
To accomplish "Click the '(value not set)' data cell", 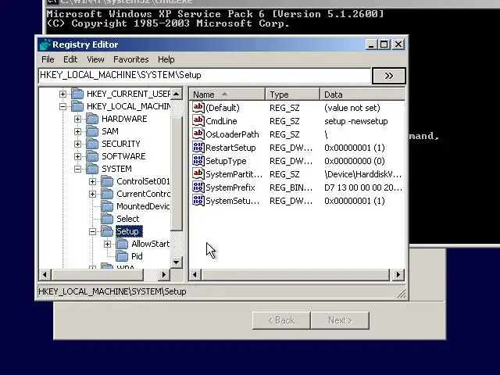I will pos(352,108).
